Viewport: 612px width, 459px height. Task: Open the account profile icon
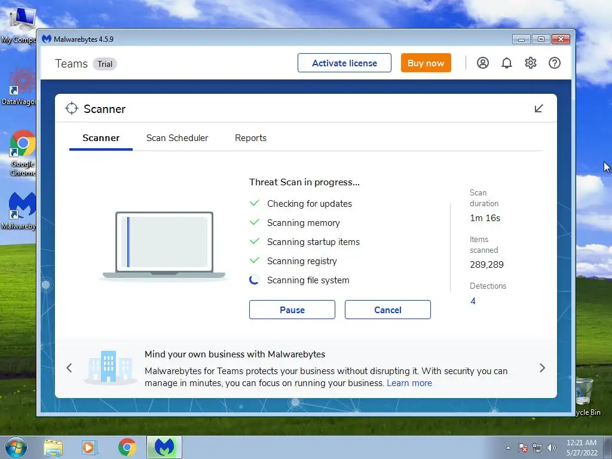pos(483,63)
